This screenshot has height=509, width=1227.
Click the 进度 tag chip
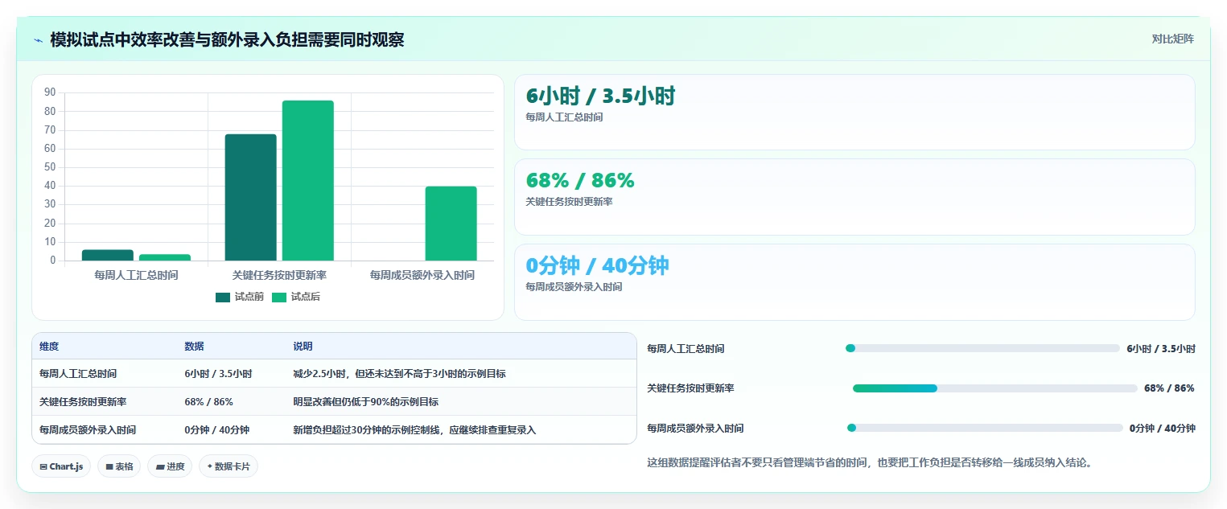(170, 466)
